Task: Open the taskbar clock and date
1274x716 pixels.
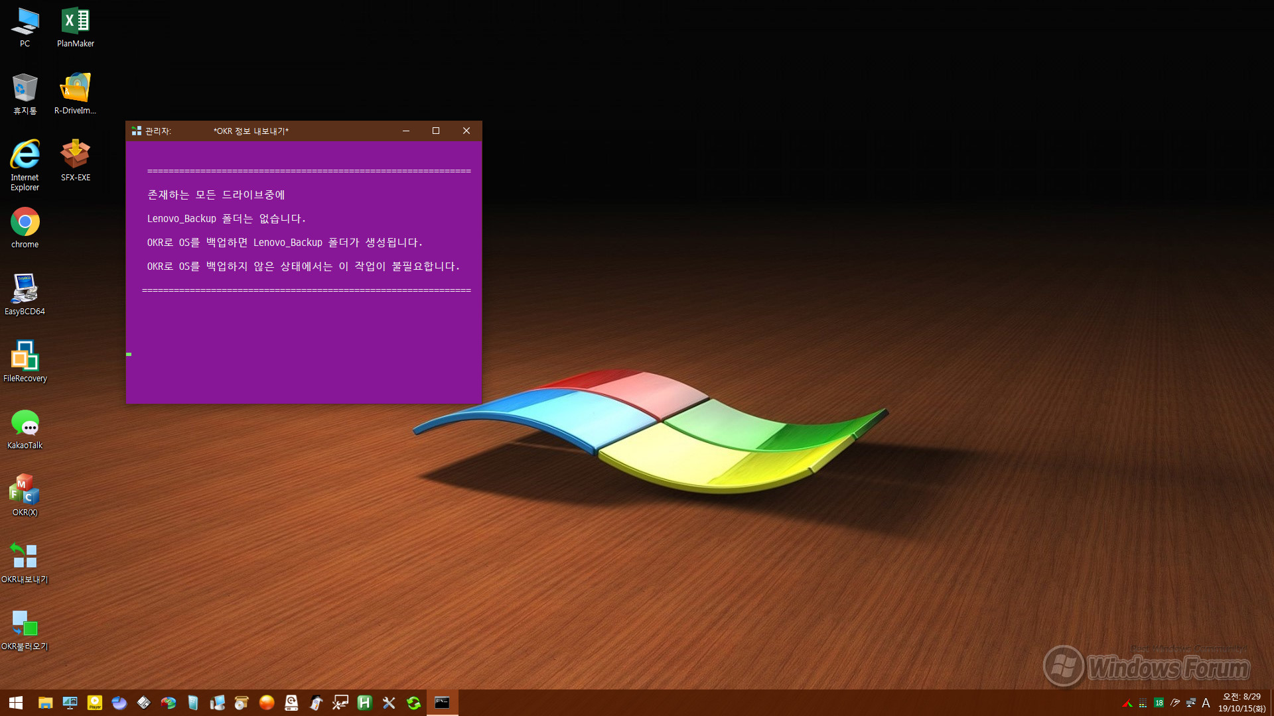Action: tap(1241, 703)
